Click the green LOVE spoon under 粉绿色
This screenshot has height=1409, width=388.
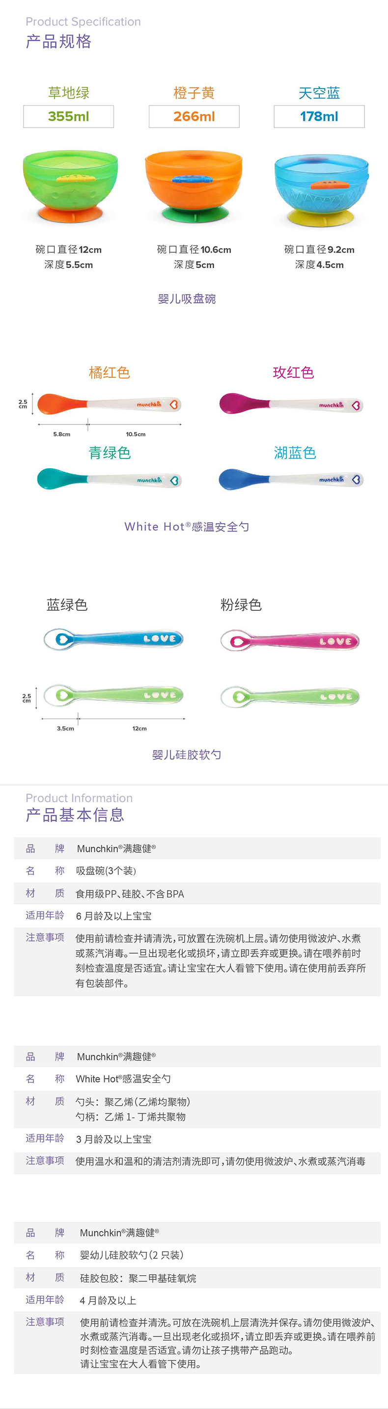(290, 696)
